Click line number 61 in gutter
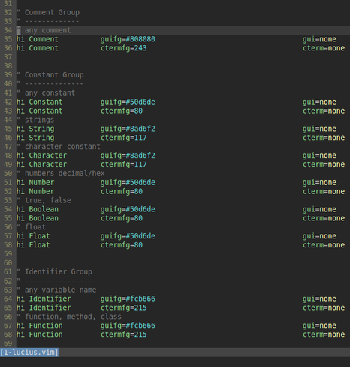The height and width of the screenshot is (367, 350). pos(8,272)
